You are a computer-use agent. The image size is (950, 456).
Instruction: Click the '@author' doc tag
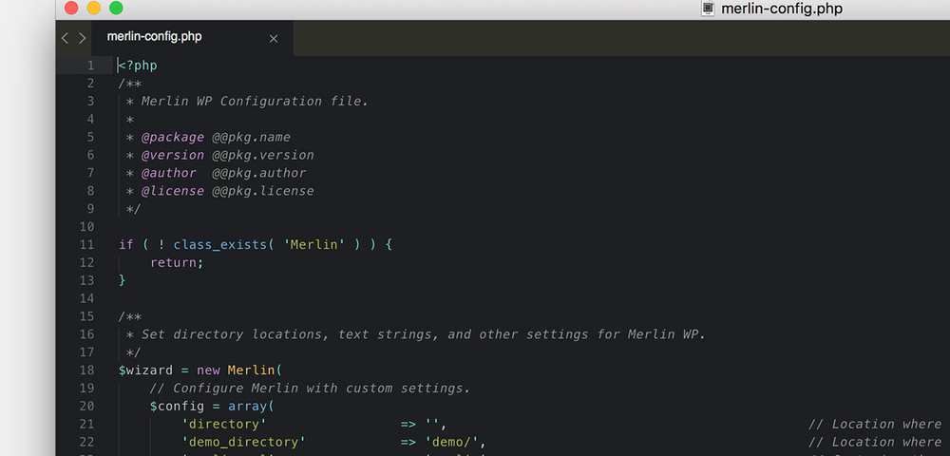169,173
